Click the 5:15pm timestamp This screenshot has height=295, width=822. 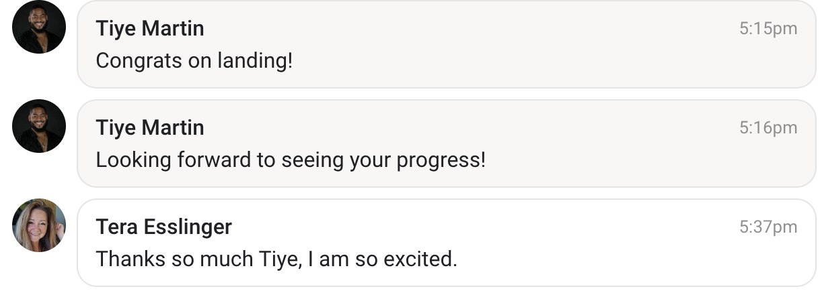click(x=768, y=29)
